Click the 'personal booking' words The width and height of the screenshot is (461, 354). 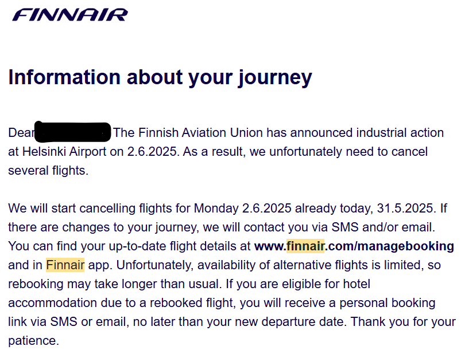[x=387, y=303]
